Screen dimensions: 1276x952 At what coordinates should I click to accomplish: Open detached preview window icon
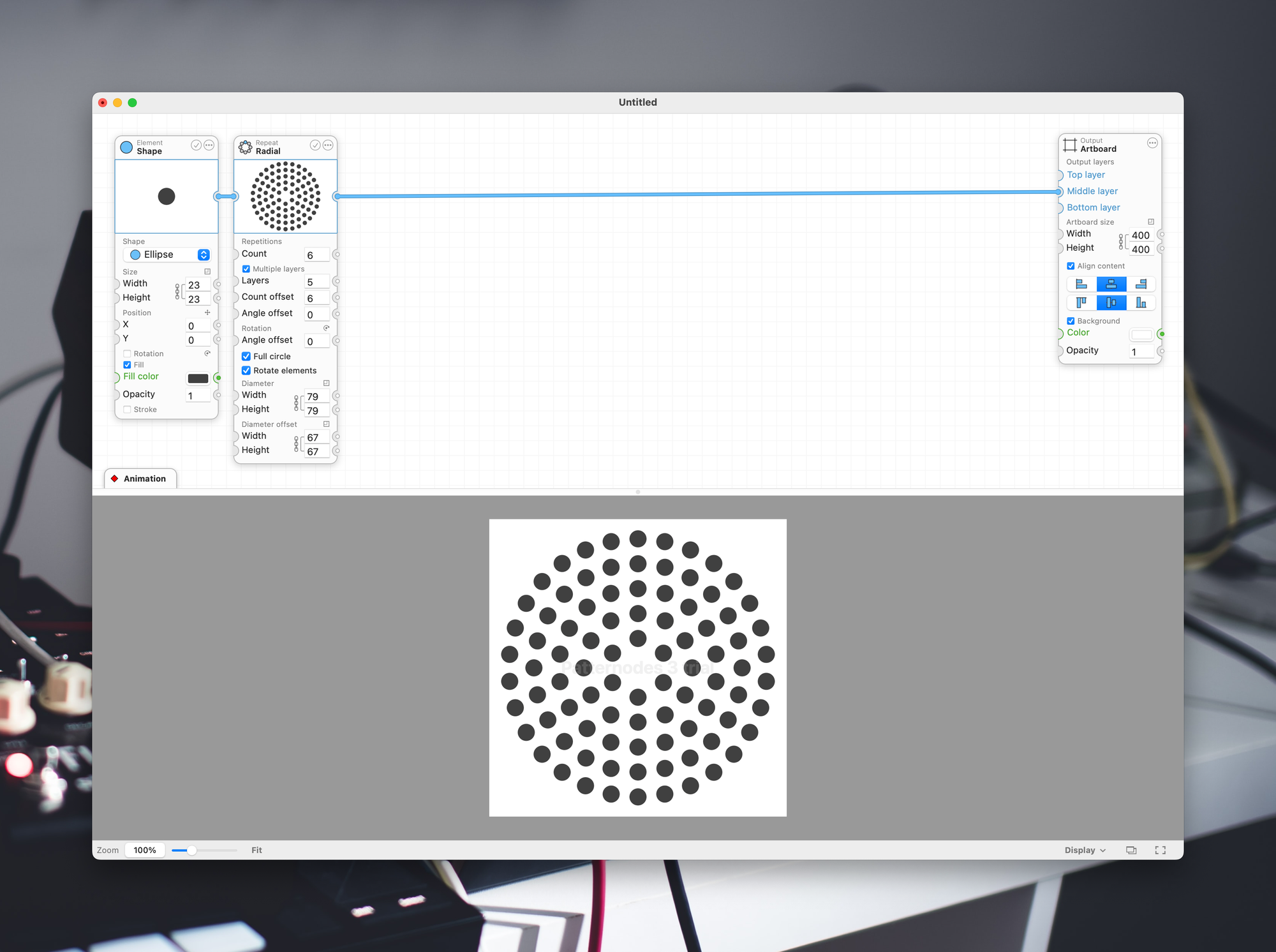(1131, 850)
